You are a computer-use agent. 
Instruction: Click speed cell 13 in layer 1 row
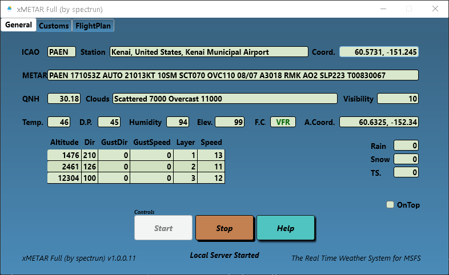pyautogui.click(x=211, y=155)
